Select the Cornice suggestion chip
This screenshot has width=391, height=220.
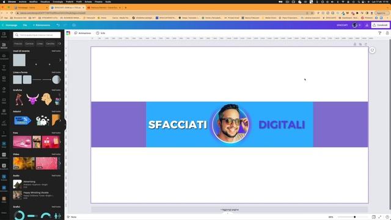(x=29, y=43)
